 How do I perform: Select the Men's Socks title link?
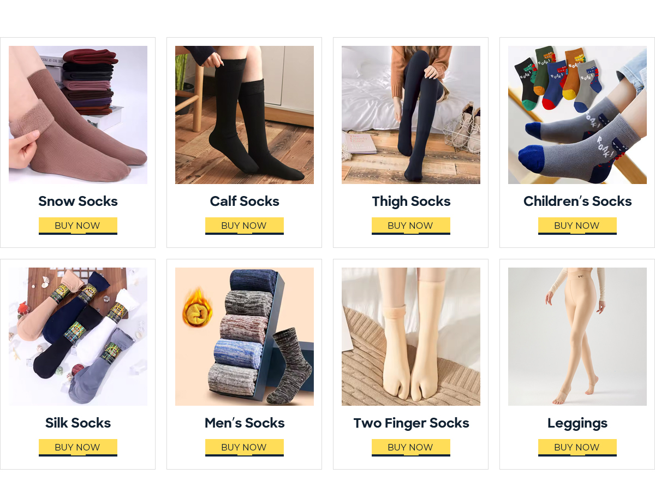(x=245, y=423)
